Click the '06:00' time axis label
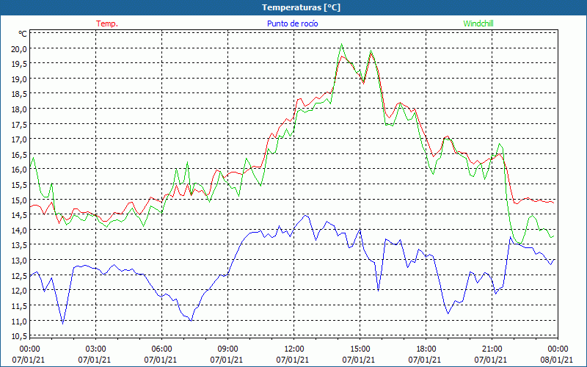Viewport: 587px width, 367px height. point(161,349)
